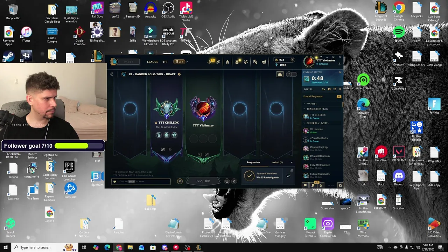Open the Discord desktop shortcut
Screen dimensions: 448x252
point(399,178)
